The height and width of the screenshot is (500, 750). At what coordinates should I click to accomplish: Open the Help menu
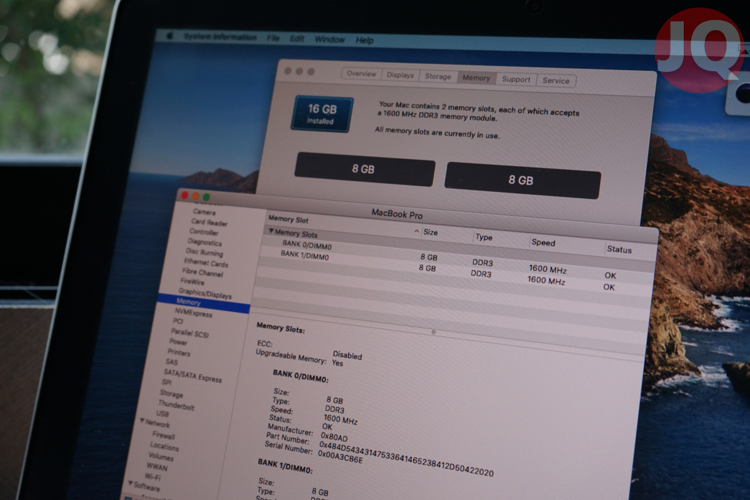click(364, 41)
